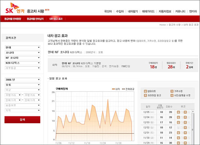
Task: Click the 12/04 (화) date cell
Action: tap(149, 117)
